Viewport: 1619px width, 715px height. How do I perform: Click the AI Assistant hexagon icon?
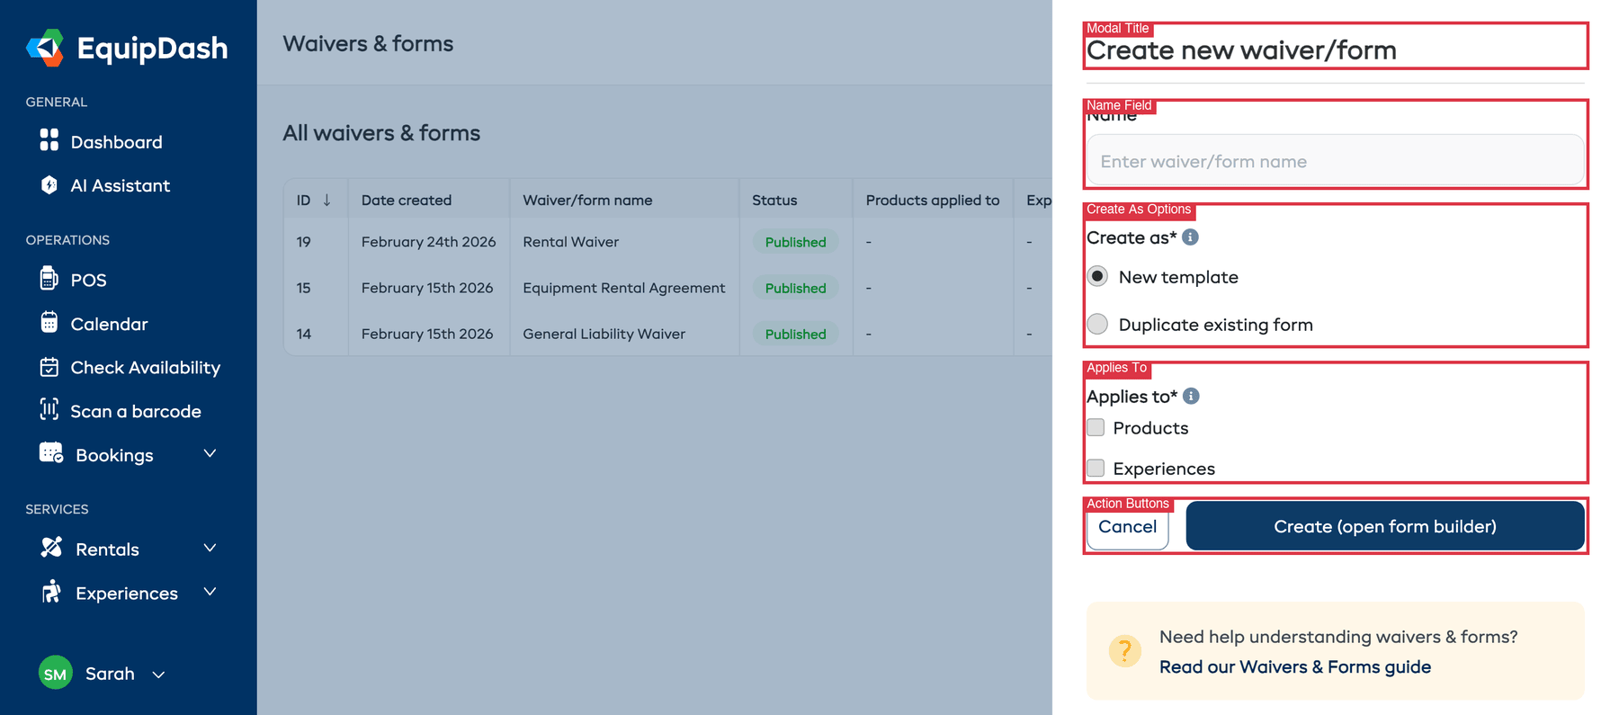(49, 184)
